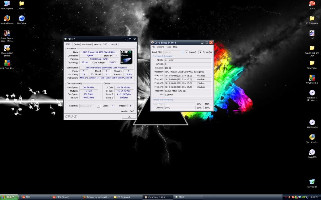This screenshot has width=321, height=200.
Task: Open the 2 IMs (1 new) taskbar button
Action: (66, 197)
